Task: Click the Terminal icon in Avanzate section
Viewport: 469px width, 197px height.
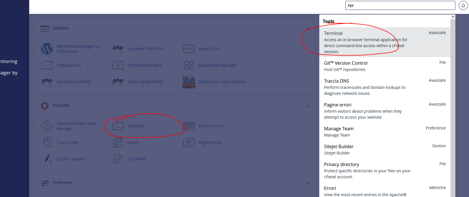Action: coord(118,126)
